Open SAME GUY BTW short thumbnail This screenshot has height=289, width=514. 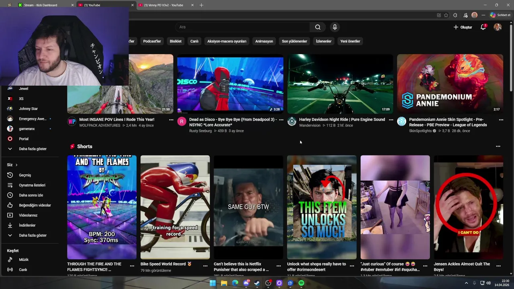(x=248, y=207)
